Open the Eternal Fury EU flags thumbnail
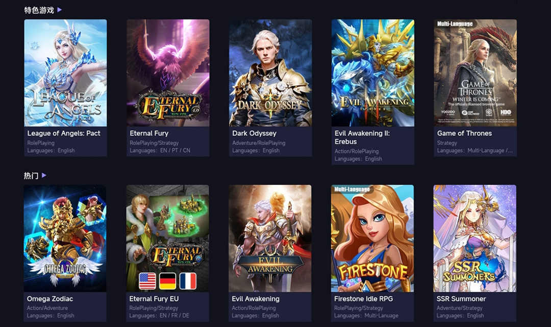This screenshot has width=551, height=327. (x=168, y=238)
